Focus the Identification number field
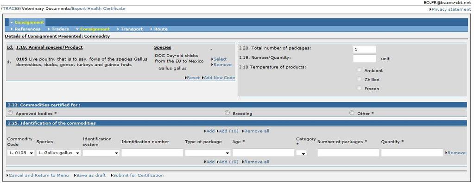The width and height of the screenshot is (474, 183). [152, 153]
